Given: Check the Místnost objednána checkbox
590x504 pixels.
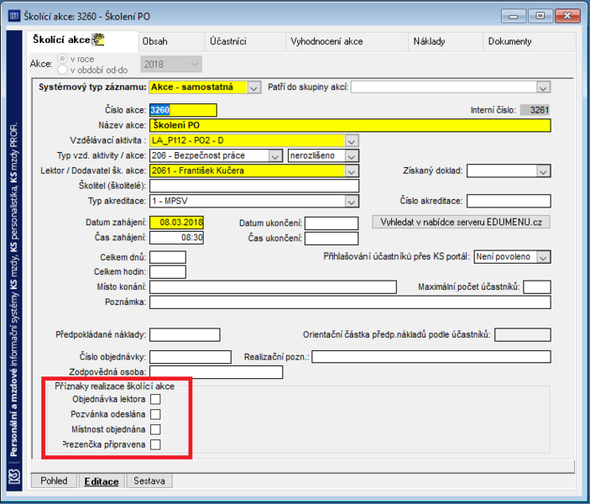Looking at the screenshot, I should (x=155, y=429).
